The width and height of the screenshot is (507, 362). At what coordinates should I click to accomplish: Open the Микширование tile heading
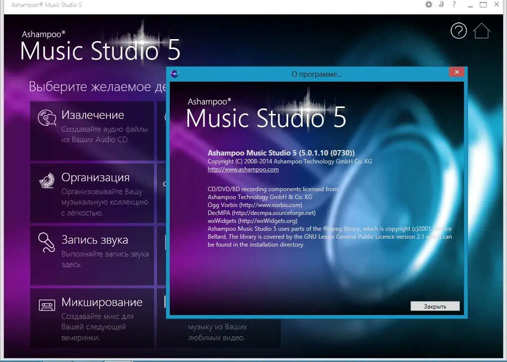[102, 302]
